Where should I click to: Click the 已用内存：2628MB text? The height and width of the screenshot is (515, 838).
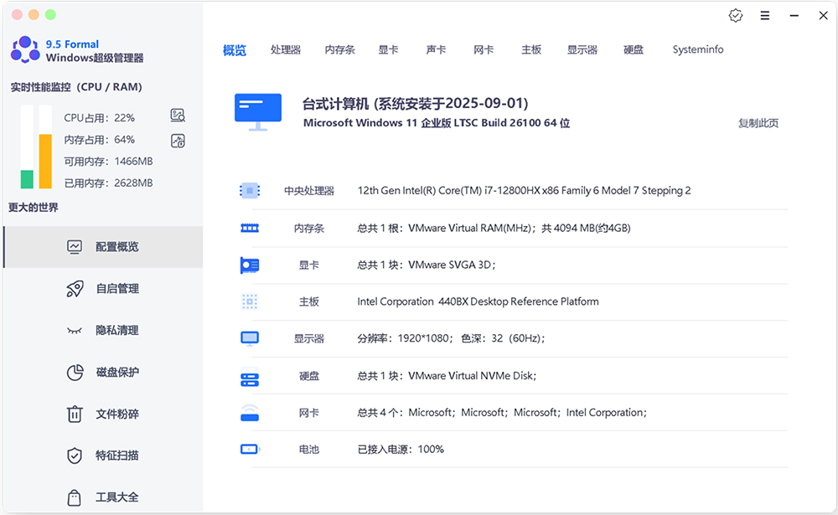click(108, 183)
